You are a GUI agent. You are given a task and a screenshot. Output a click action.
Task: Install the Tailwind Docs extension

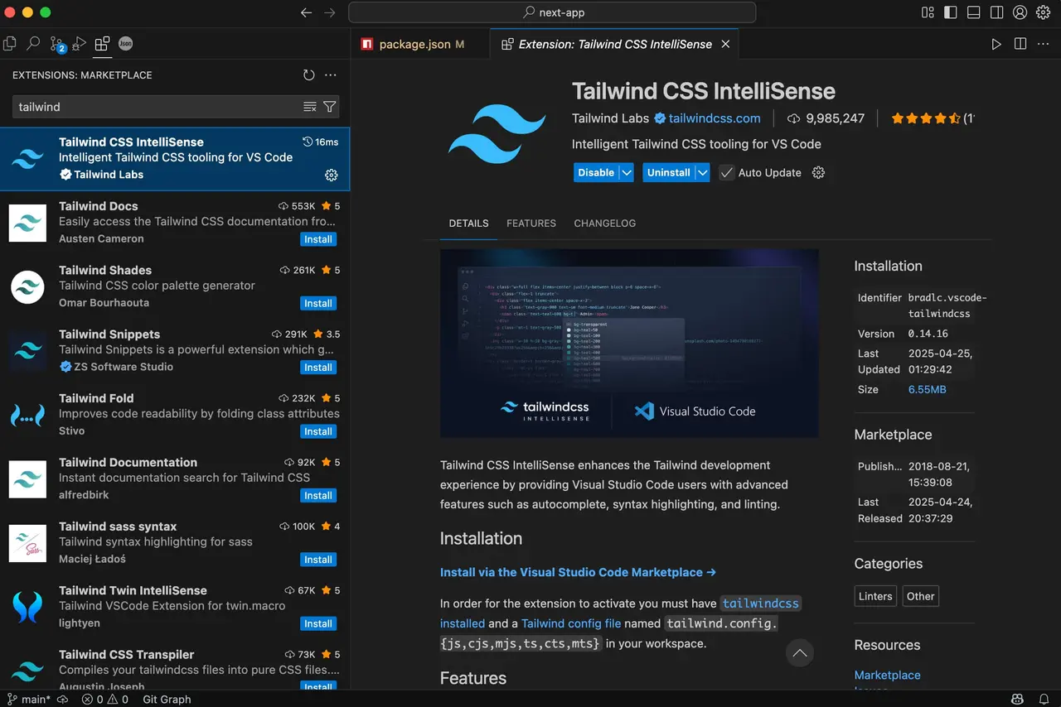point(317,239)
